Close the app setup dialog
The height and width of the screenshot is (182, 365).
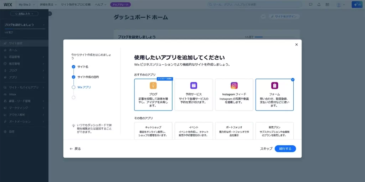[296, 44]
